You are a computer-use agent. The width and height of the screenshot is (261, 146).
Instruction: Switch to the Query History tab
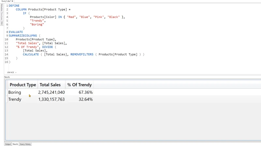pos(25,144)
